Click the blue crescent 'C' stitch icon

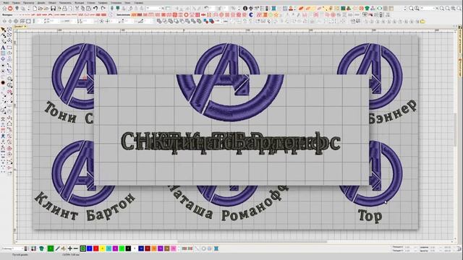click(251, 14)
